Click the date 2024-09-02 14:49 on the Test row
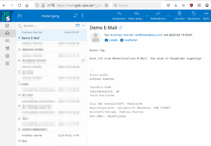 coord(68,135)
